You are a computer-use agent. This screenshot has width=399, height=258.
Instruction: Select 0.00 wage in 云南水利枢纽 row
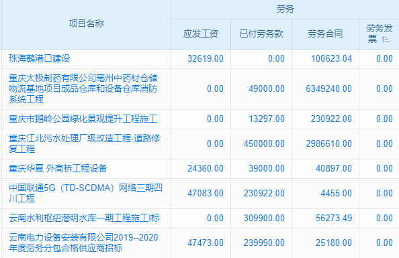[215, 218]
